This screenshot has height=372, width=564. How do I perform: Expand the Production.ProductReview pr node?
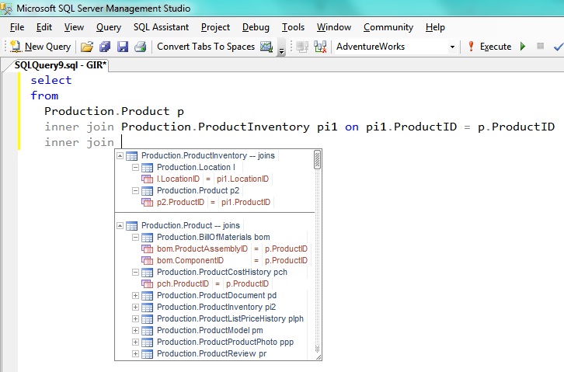click(x=135, y=353)
